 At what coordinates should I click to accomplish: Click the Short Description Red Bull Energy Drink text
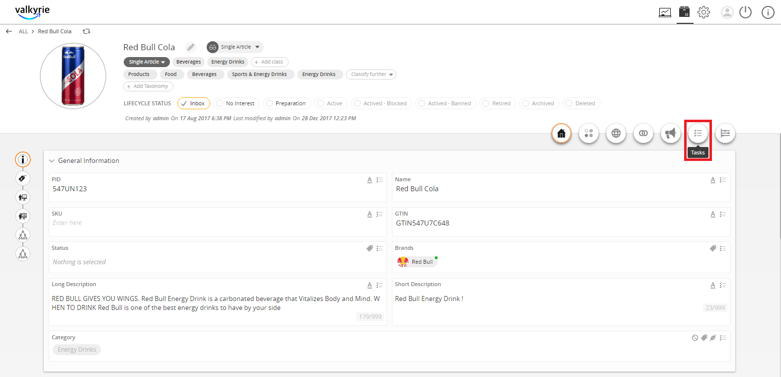pyautogui.click(x=429, y=299)
